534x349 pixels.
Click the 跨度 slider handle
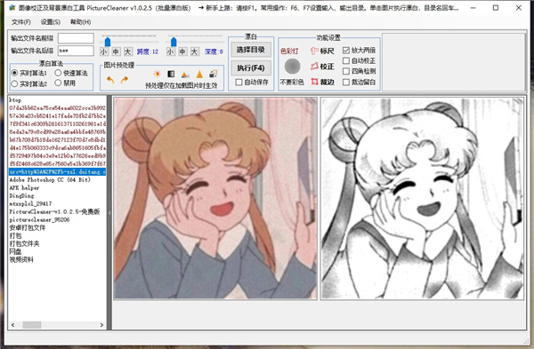108,42
